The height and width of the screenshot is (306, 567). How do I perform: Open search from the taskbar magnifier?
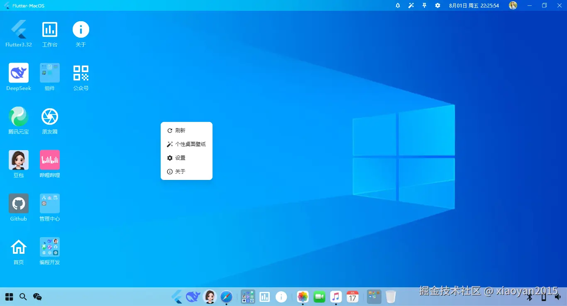click(x=23, y=296)
